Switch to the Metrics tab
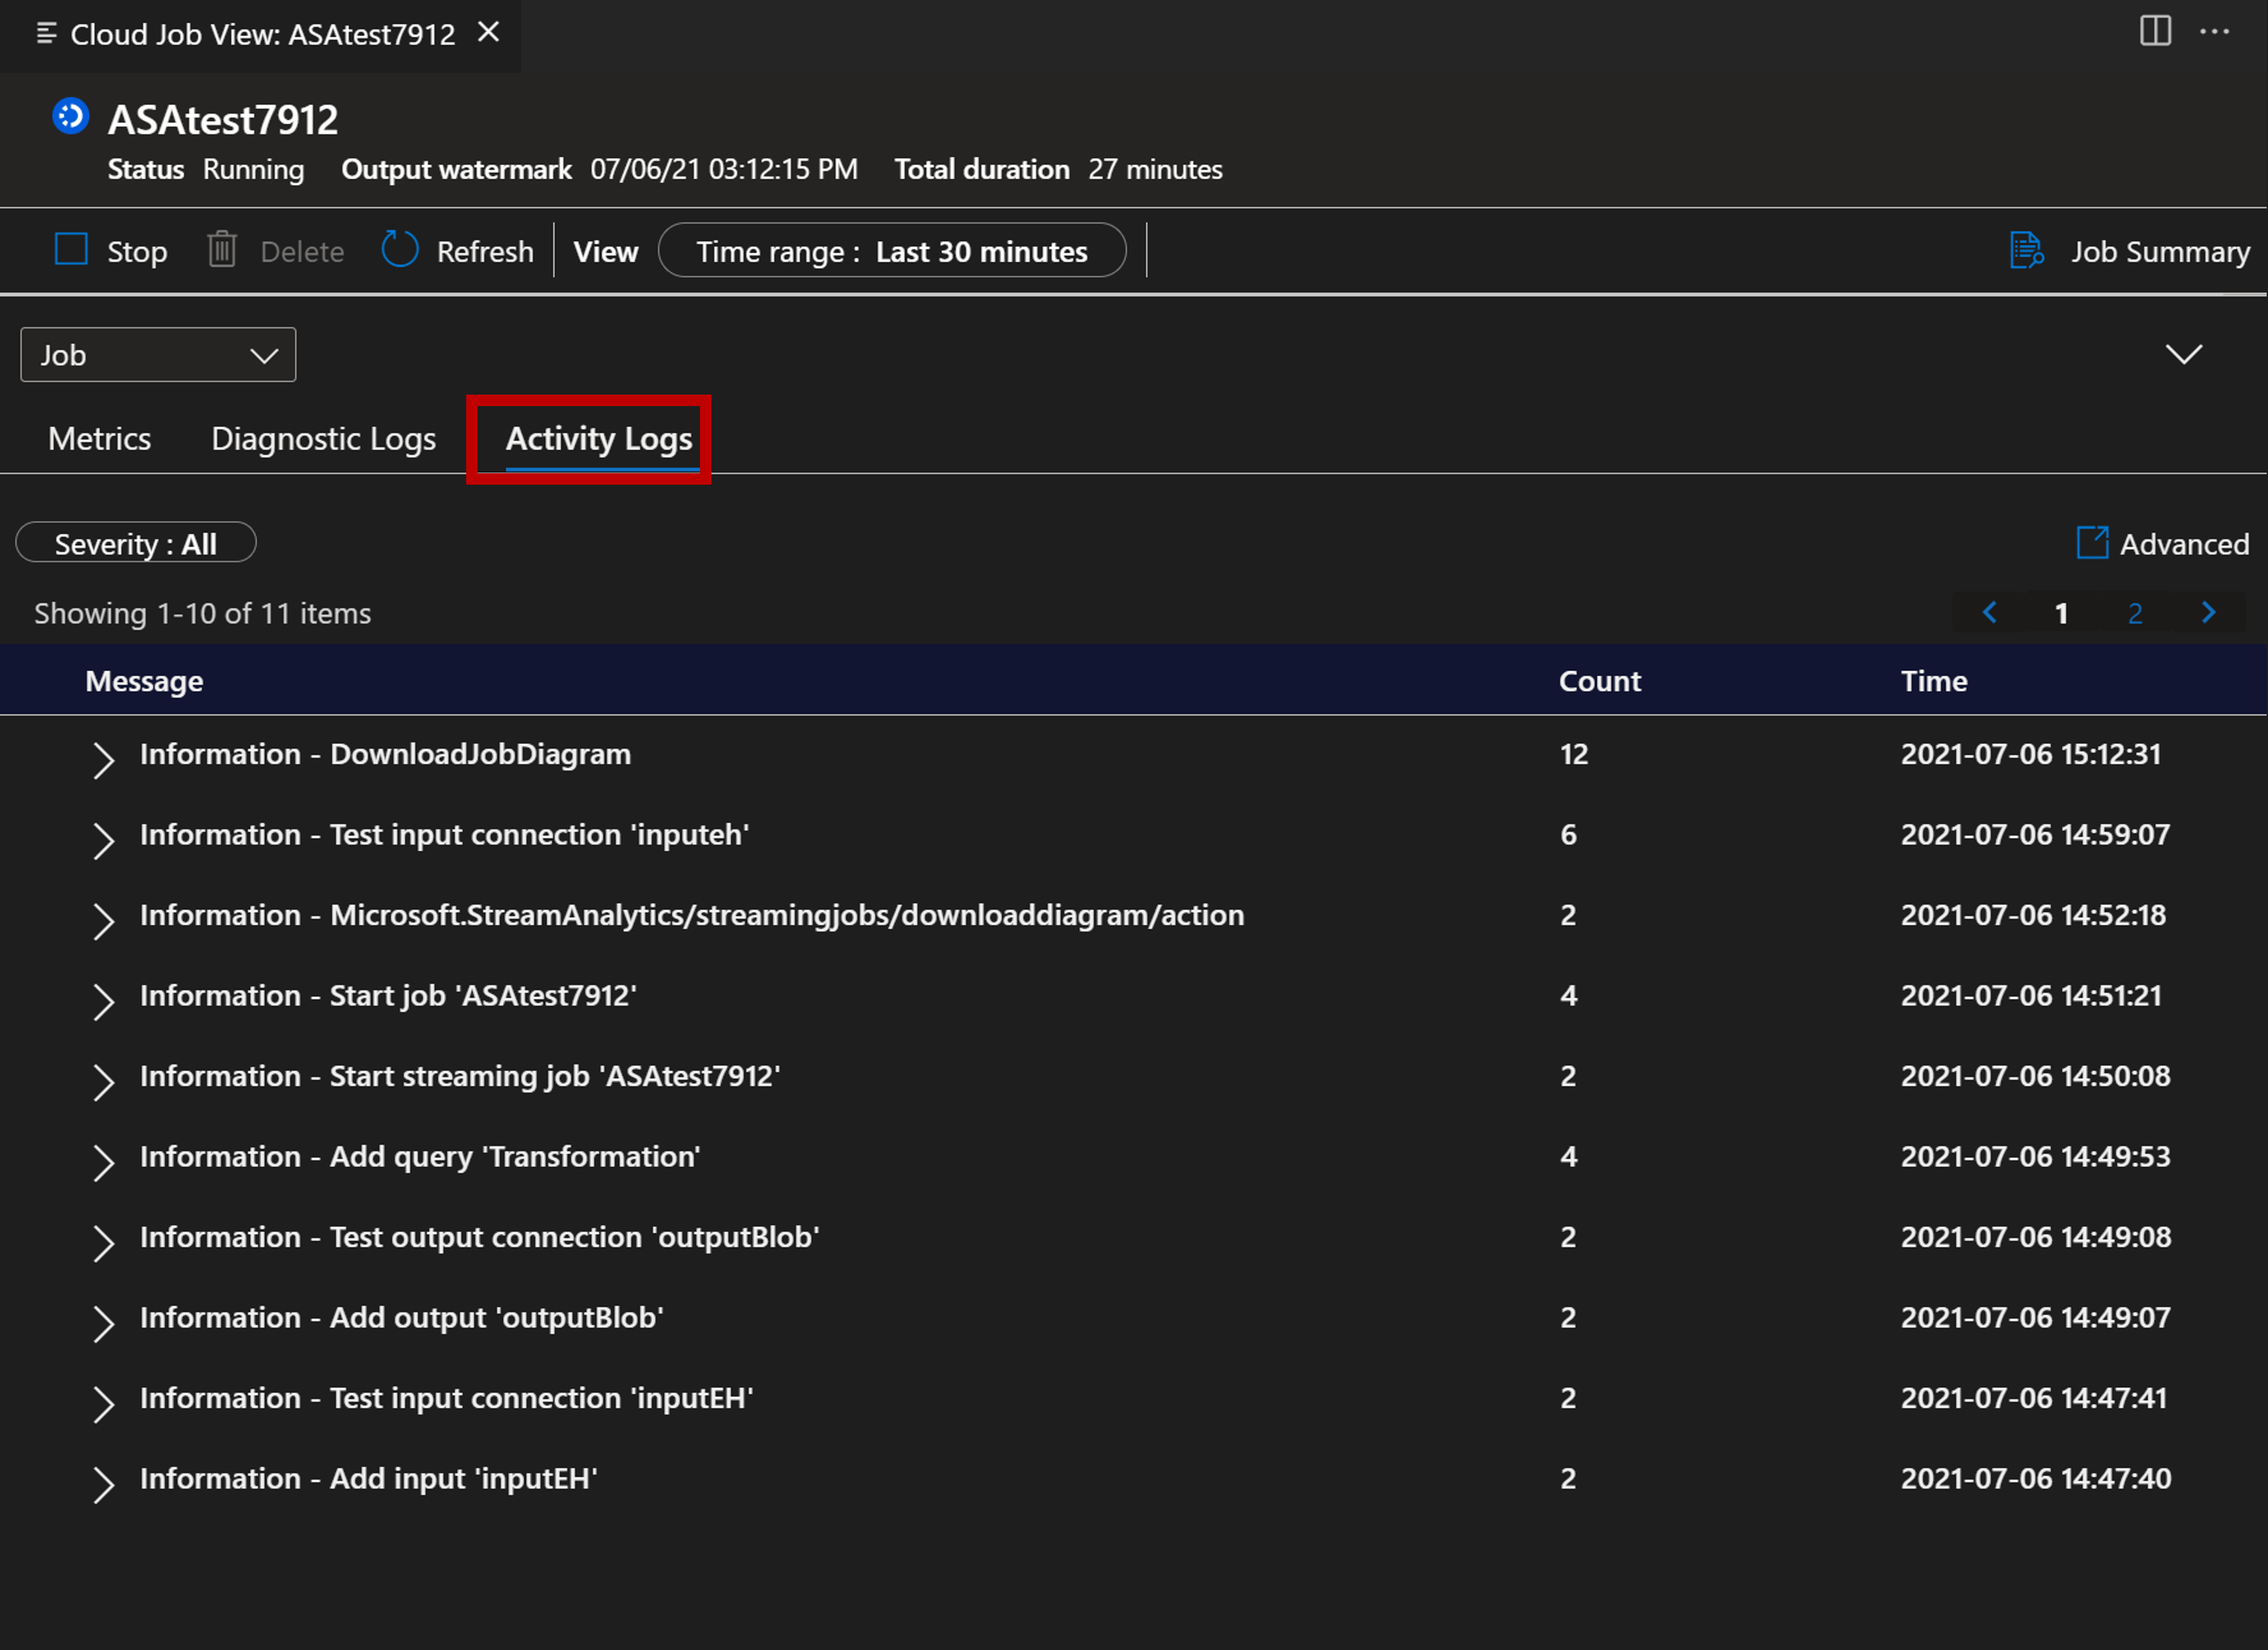Screen dimensions: 2268x1650 pyautogui.click(x=100, y=437)
